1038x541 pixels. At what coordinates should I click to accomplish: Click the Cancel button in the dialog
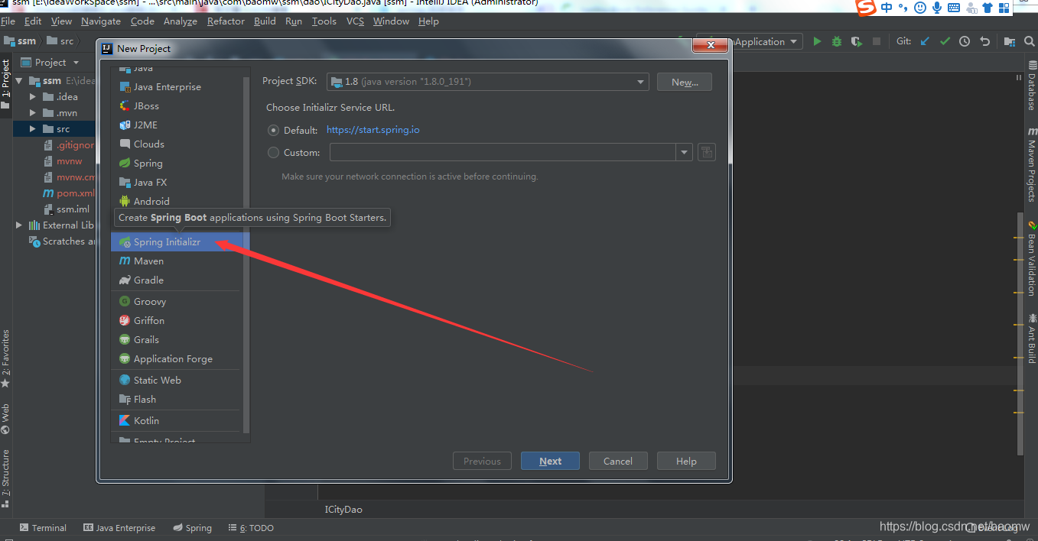click(618, 461)
